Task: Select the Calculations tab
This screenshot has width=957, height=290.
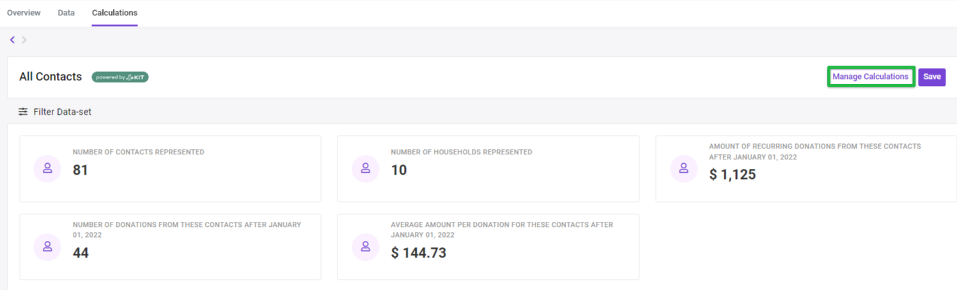Action: (x=114, y=13)
